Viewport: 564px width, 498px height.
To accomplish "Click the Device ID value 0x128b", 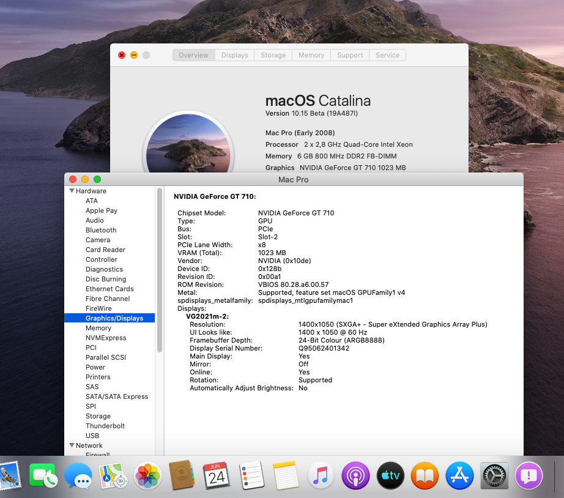I will point(270,269).
